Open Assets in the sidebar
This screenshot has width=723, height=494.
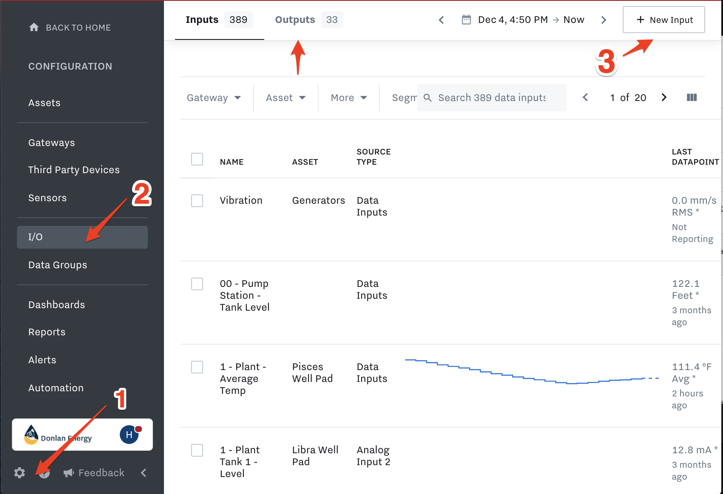pyautogui.click(x=45, y=103)
